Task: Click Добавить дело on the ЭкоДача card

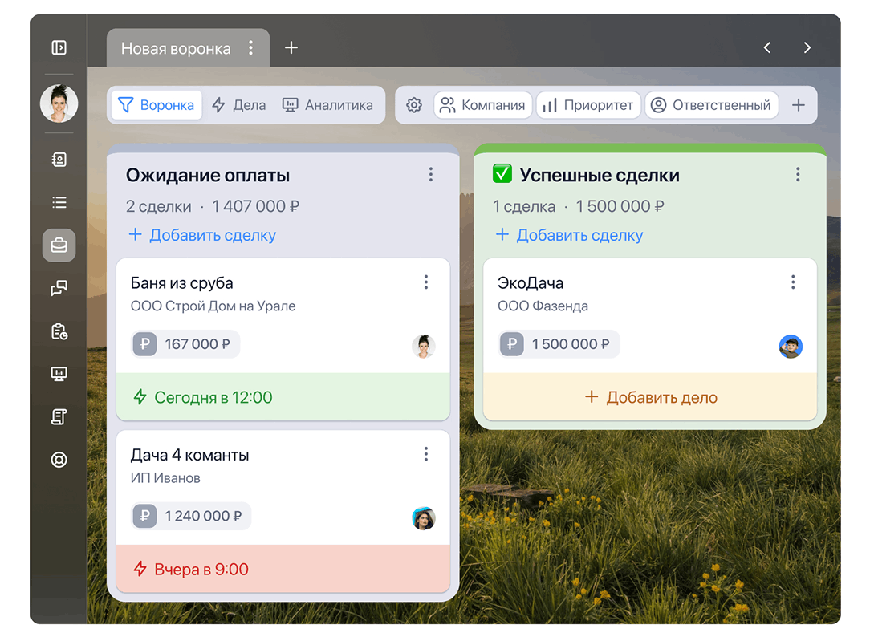Action: click(x=650, y=396)
